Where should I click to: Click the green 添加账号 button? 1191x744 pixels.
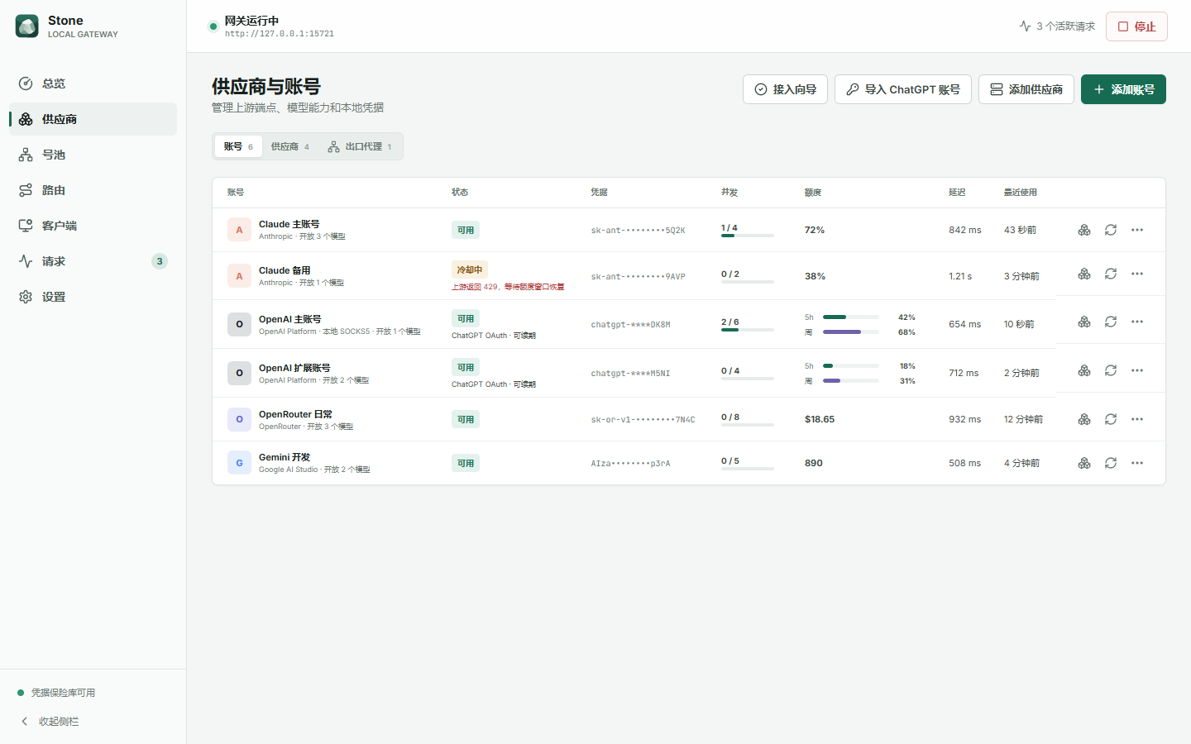(1123, 89)
